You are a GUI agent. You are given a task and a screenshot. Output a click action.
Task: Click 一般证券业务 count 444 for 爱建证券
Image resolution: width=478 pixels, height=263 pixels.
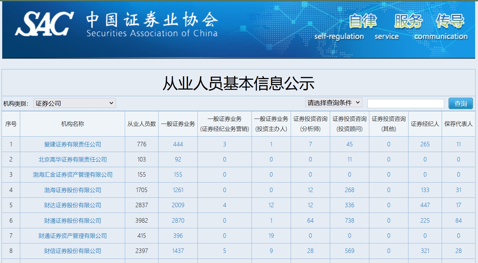[x=178, y=144]
